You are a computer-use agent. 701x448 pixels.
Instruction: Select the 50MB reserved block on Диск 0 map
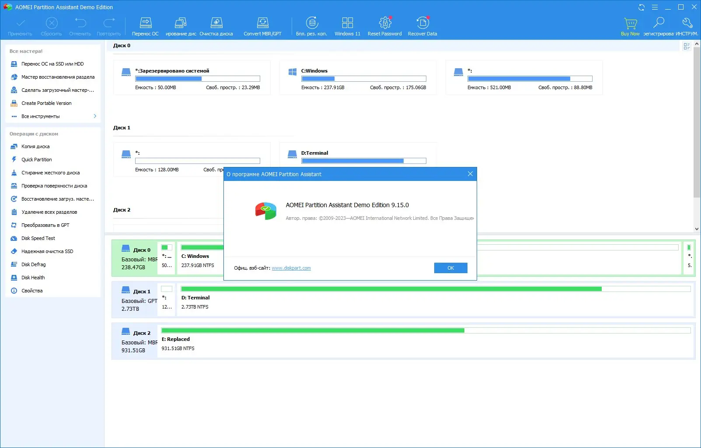[x=167, y=258]
